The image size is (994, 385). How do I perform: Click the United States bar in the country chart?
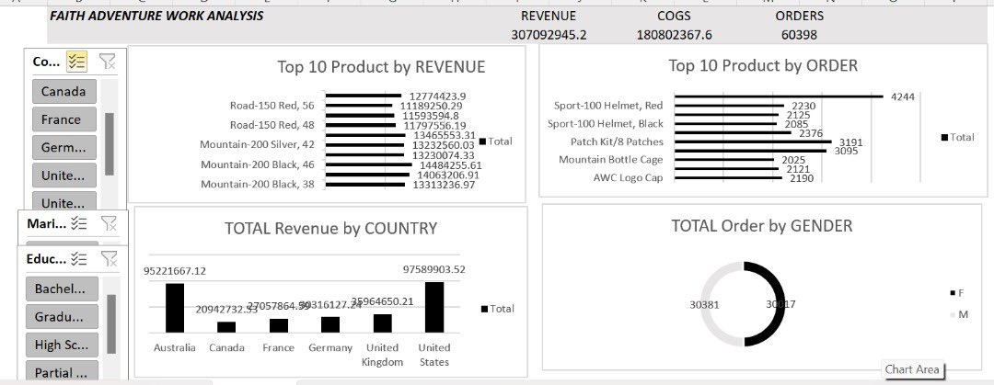(x=434, y=307)
